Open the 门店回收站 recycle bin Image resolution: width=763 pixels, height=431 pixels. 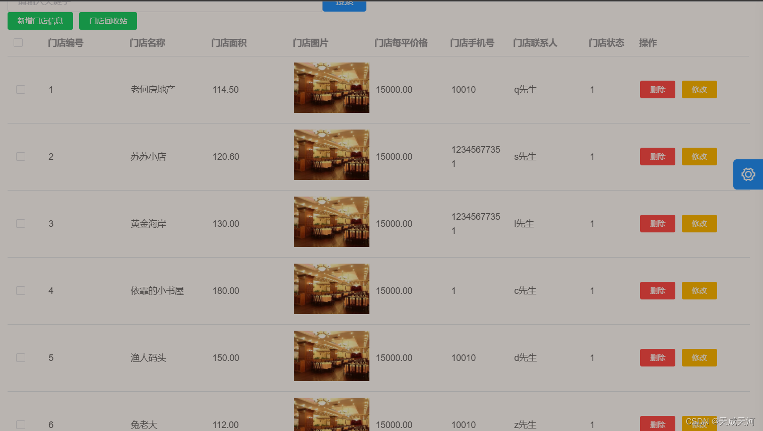108,21
